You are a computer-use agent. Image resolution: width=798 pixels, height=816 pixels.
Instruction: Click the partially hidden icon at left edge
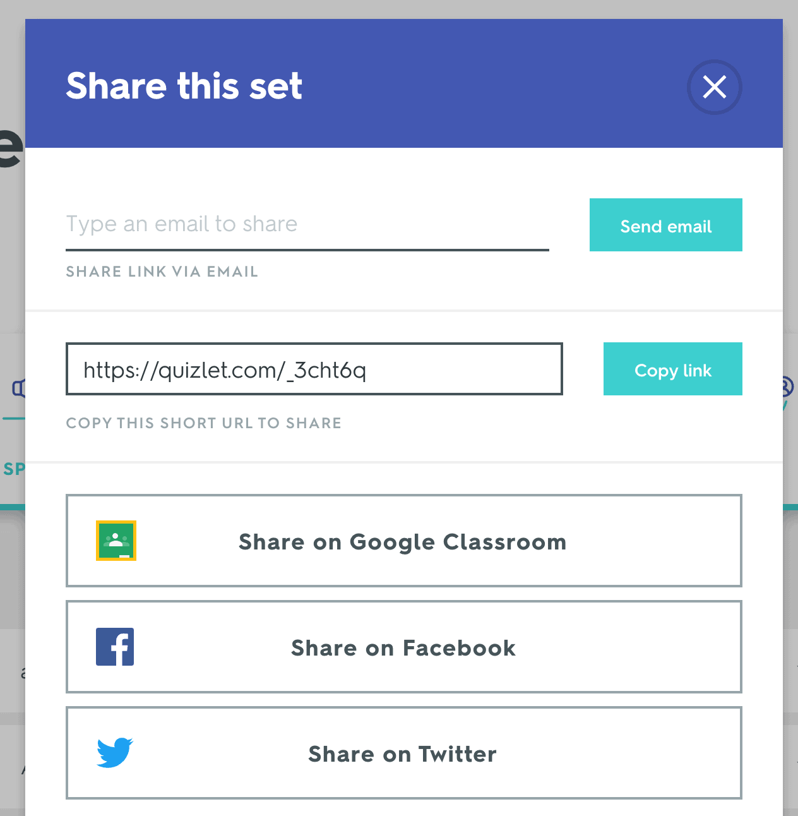click(x=19, y=388)
